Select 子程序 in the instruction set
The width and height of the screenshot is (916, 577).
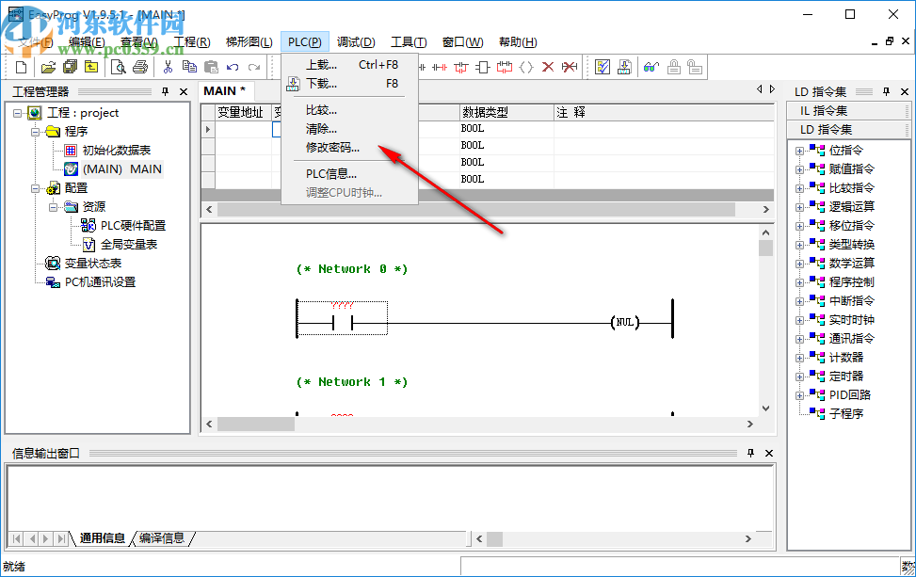click(846, 413)
